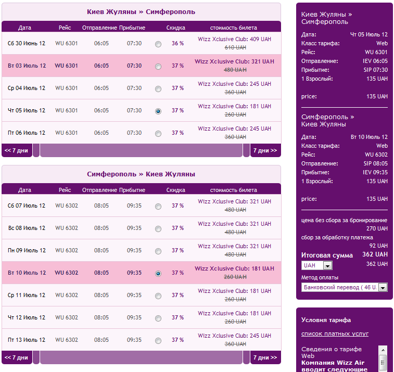Show next 7 days for outbound flights
Viewport: 394px width, 372px height.
tap(265, 150)
